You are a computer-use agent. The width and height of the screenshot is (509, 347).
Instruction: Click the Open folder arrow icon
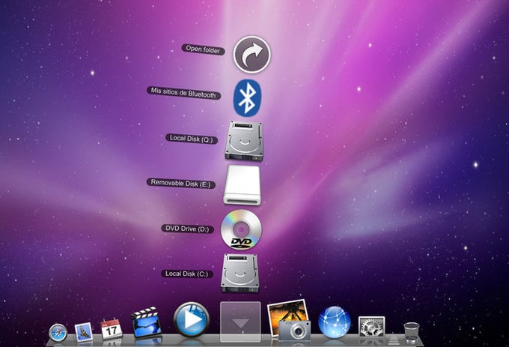[252, 54]
